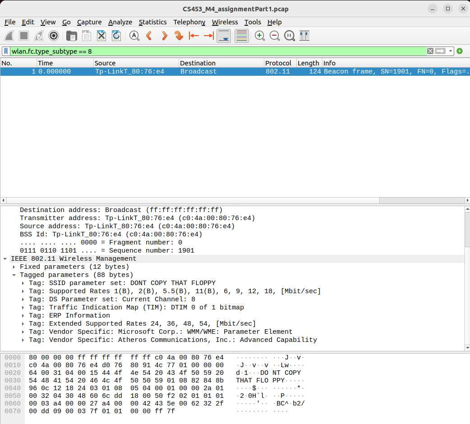The height and width of the screenshot is (424, 470).
Task: Open the Statistics menu
Action: [x=152, y=22]
